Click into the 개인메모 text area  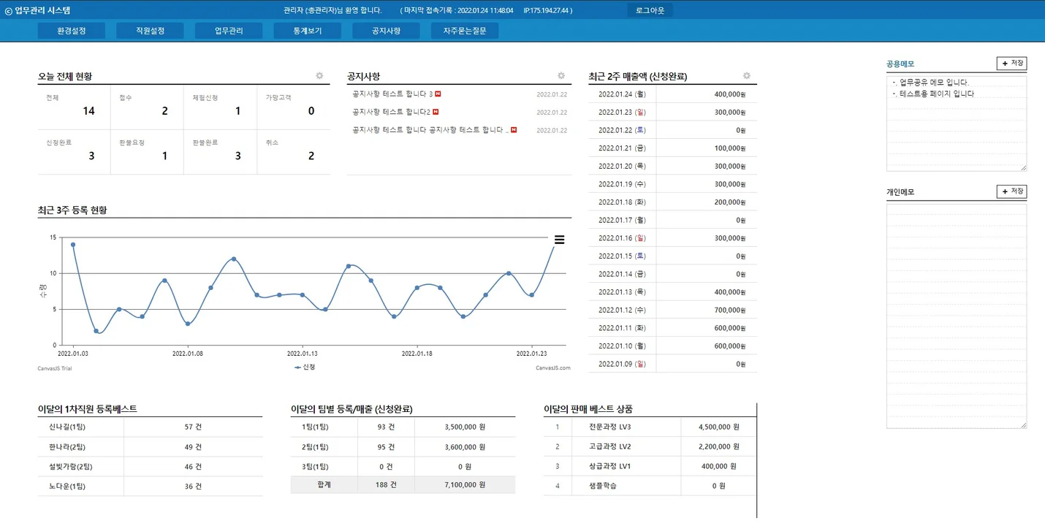(x=957, y=316)
